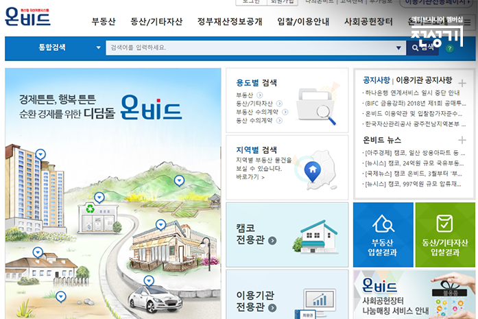Click map pin above the apartment building
This screenshot has height=319, width=478.
click(40, 154)
